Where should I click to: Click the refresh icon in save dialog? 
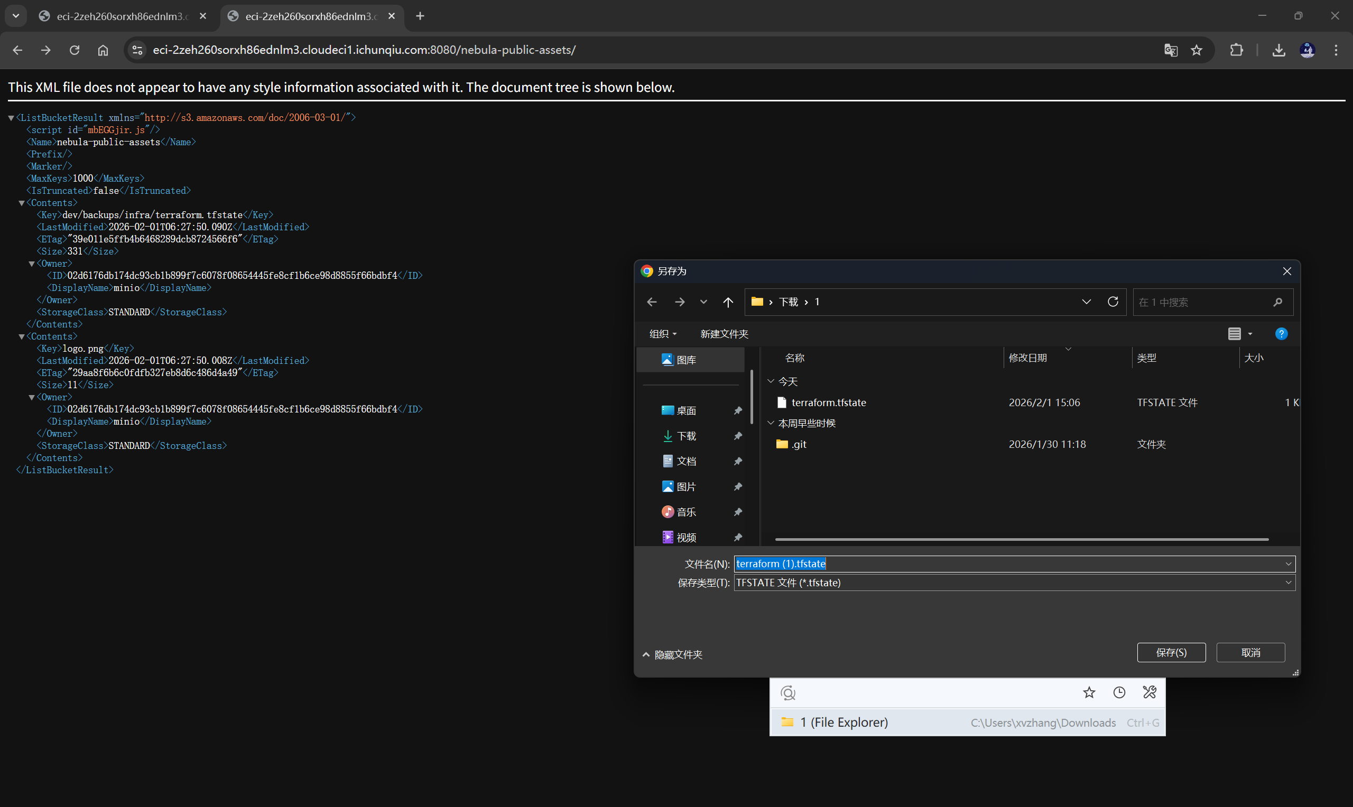1113,302
